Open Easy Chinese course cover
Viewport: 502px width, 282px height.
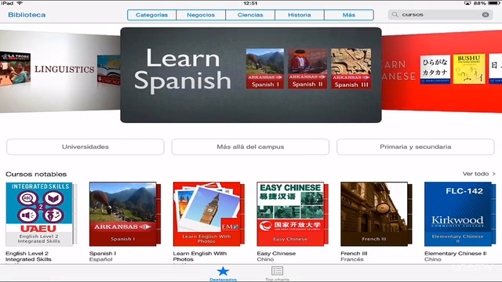pyautogui.click(x=290, y=214)
